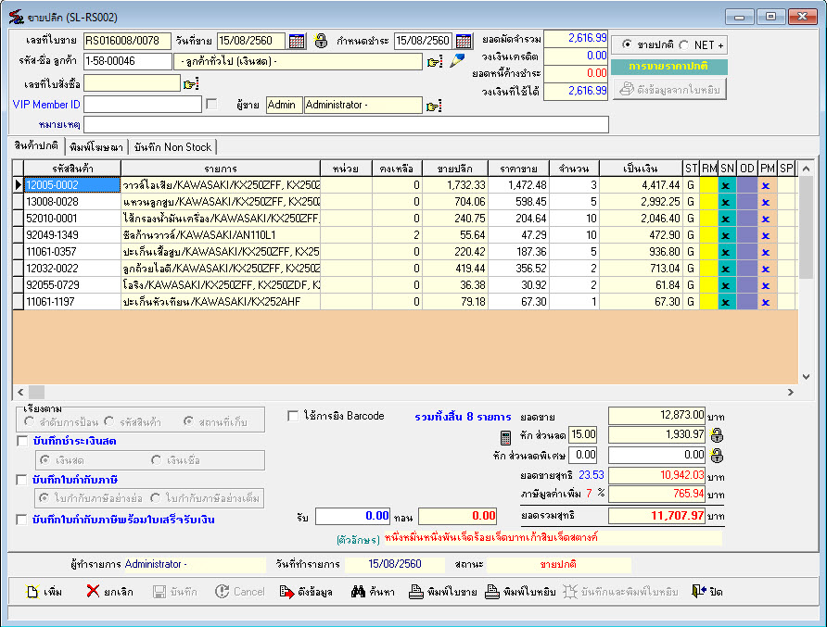Image resolution: width=827 pixels, height=627 pixels.
Task: Click the หมายเหตุ remarks field
Action: pyautogui.click(x=346, y=124)
